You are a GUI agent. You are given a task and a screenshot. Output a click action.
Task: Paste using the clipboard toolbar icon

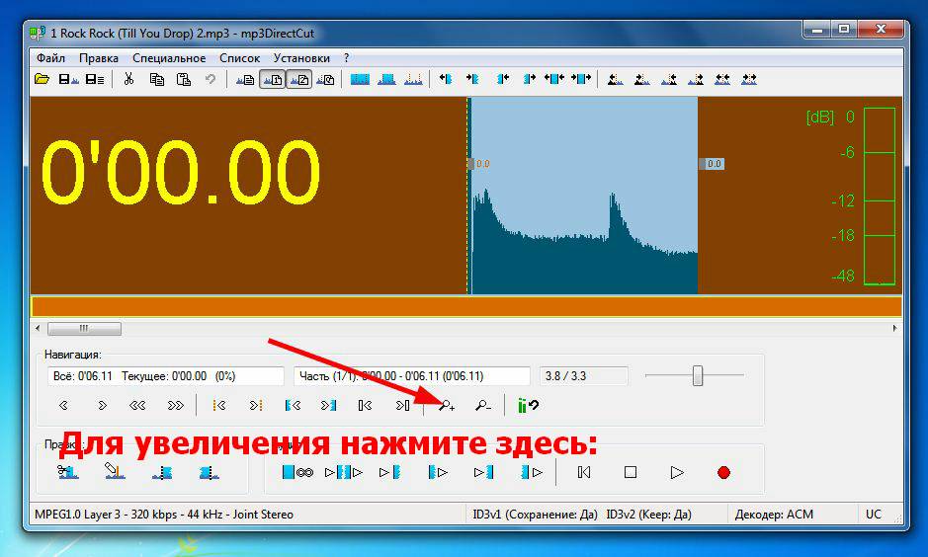pyautogui.click(x=184, y=79)
